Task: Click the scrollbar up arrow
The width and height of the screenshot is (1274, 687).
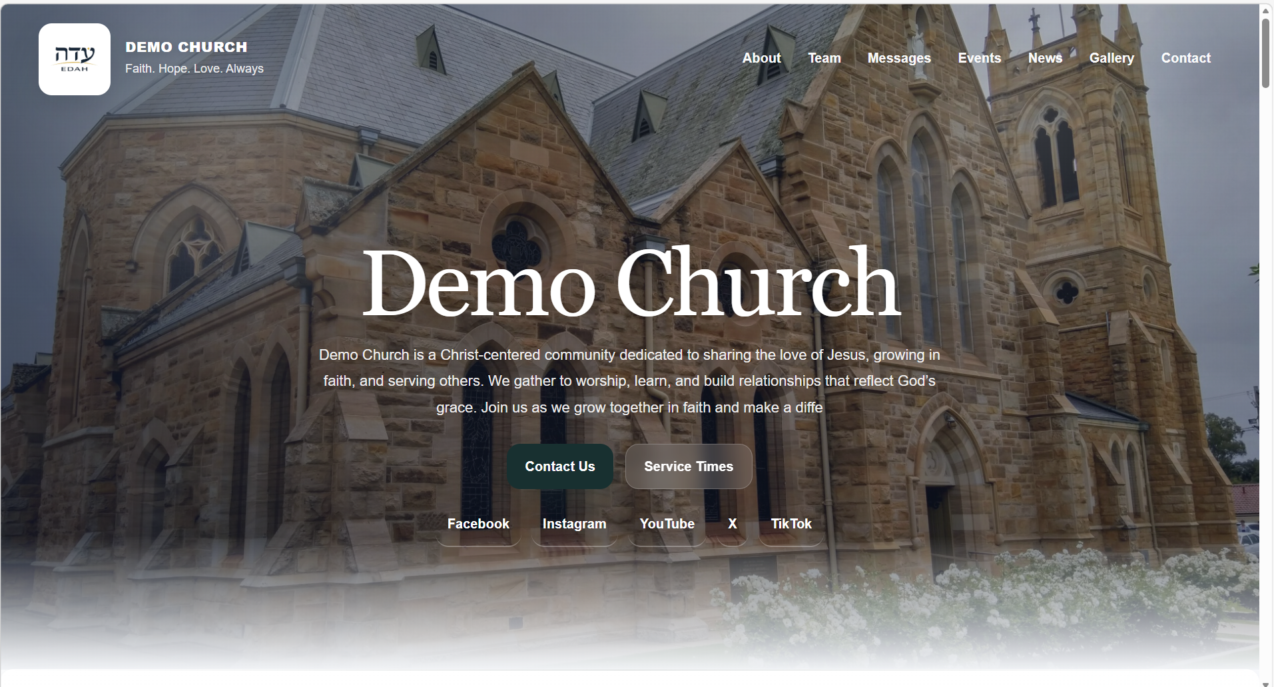Action: (x=1265, y=10)
